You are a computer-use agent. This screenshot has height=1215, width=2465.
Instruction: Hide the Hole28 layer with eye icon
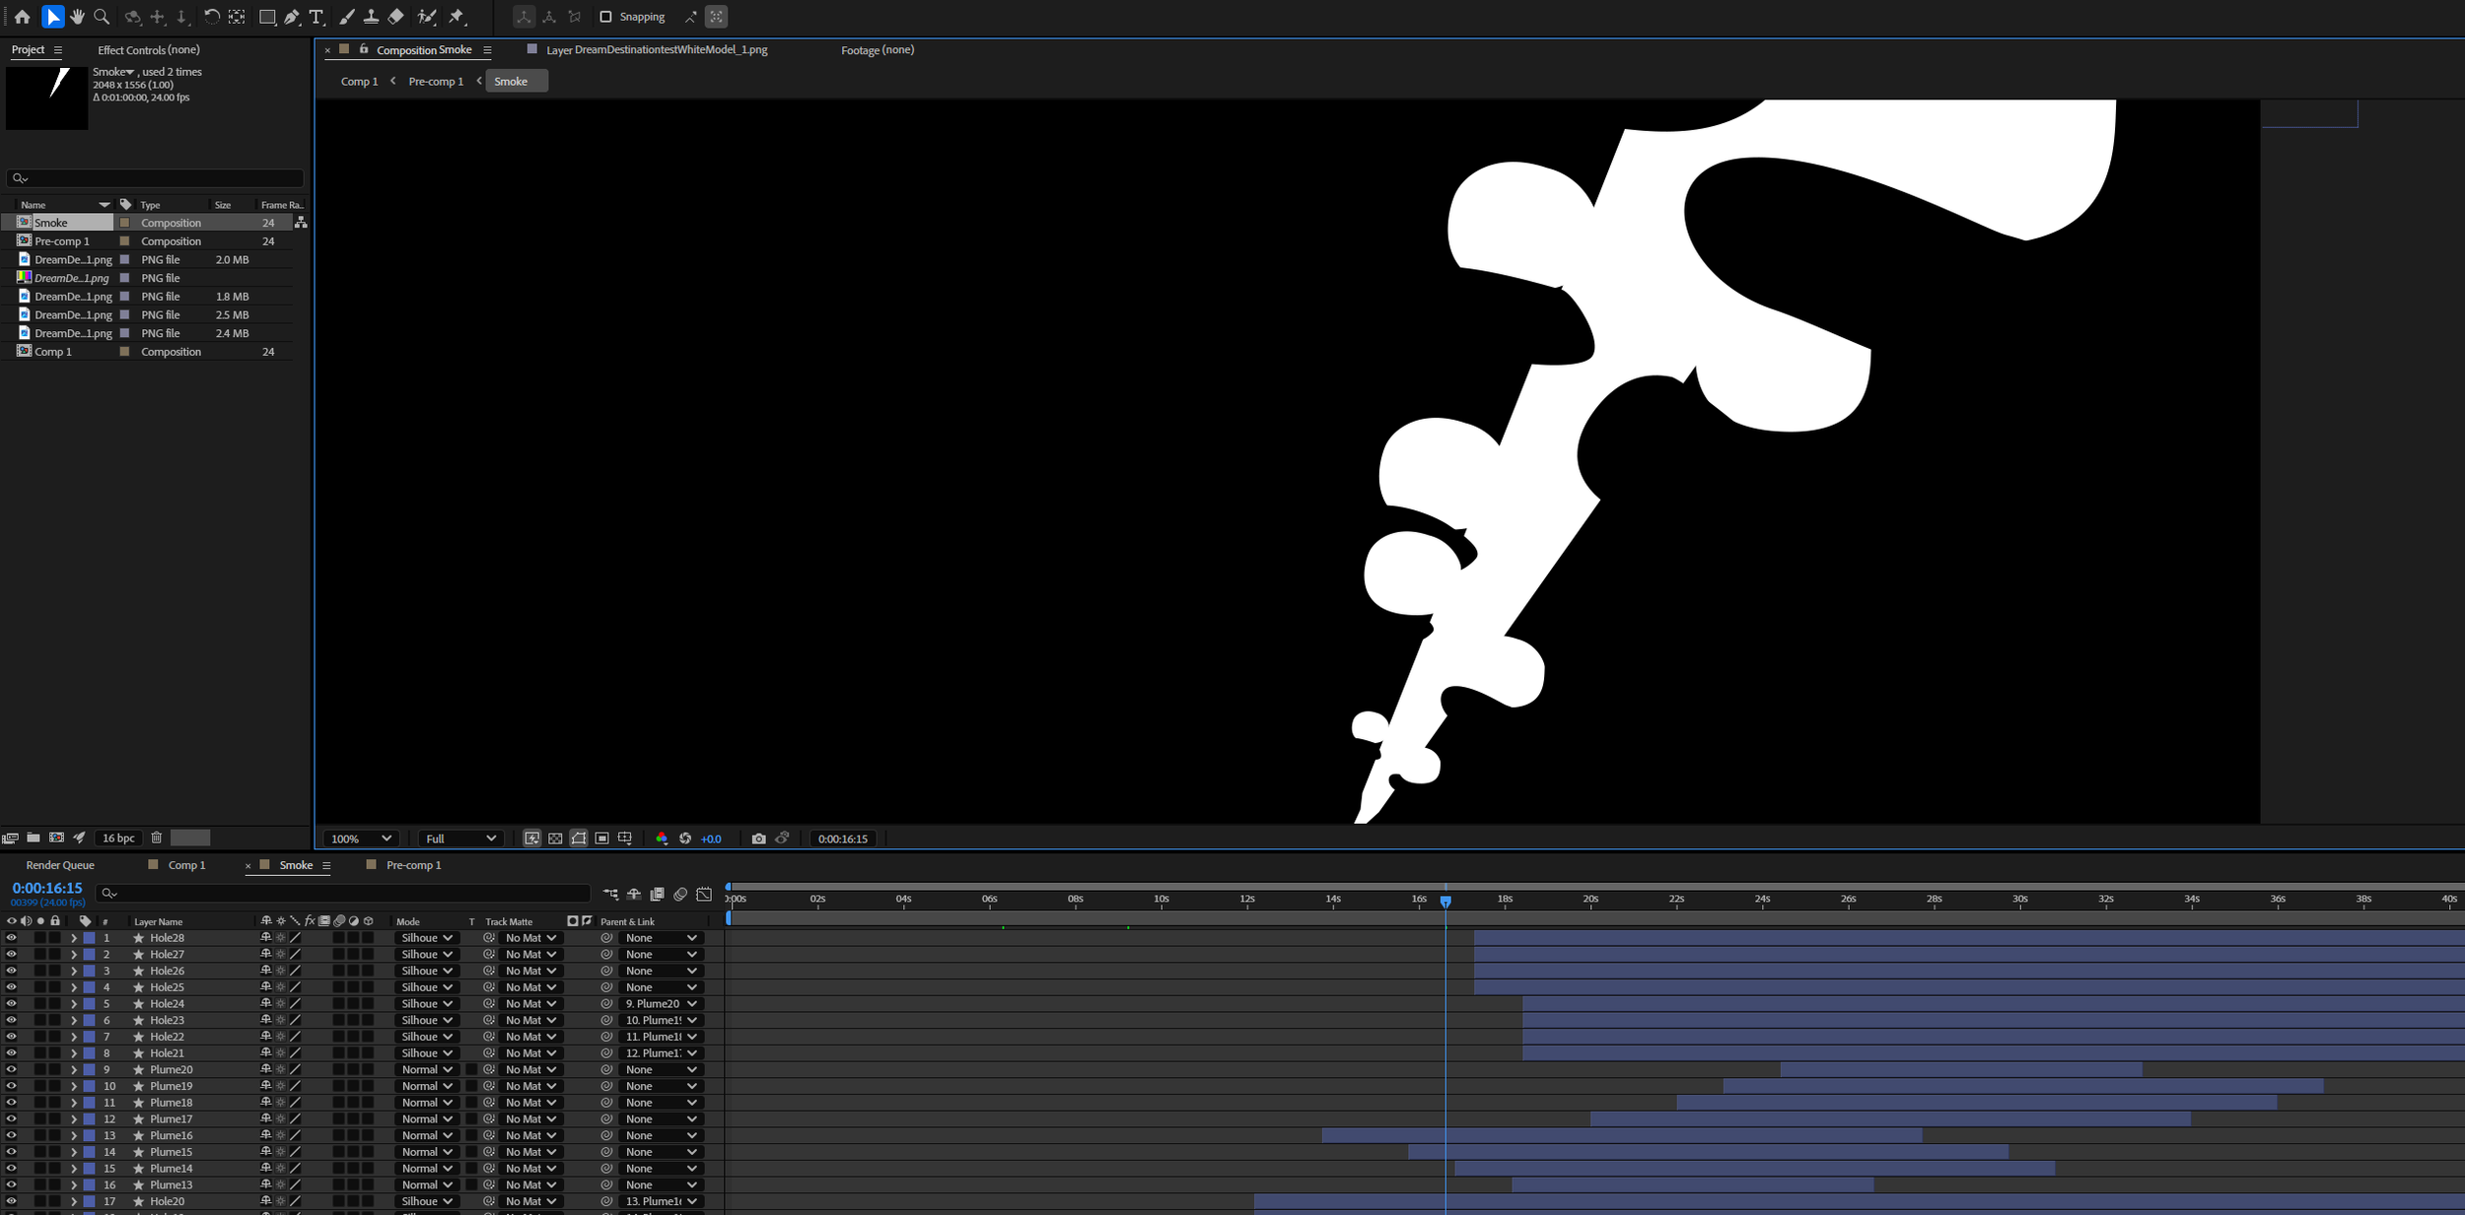point(11,938)
